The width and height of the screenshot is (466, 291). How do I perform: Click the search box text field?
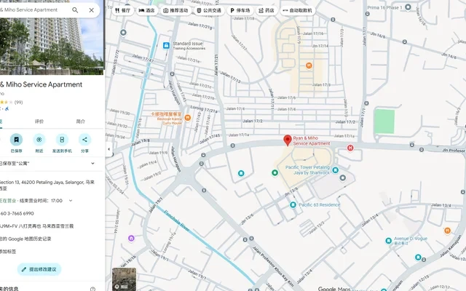coord(31,10)
